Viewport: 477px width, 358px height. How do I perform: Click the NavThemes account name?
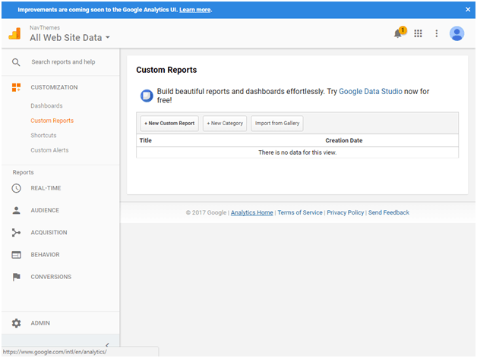pyautogui.click(x=45, y=27)
